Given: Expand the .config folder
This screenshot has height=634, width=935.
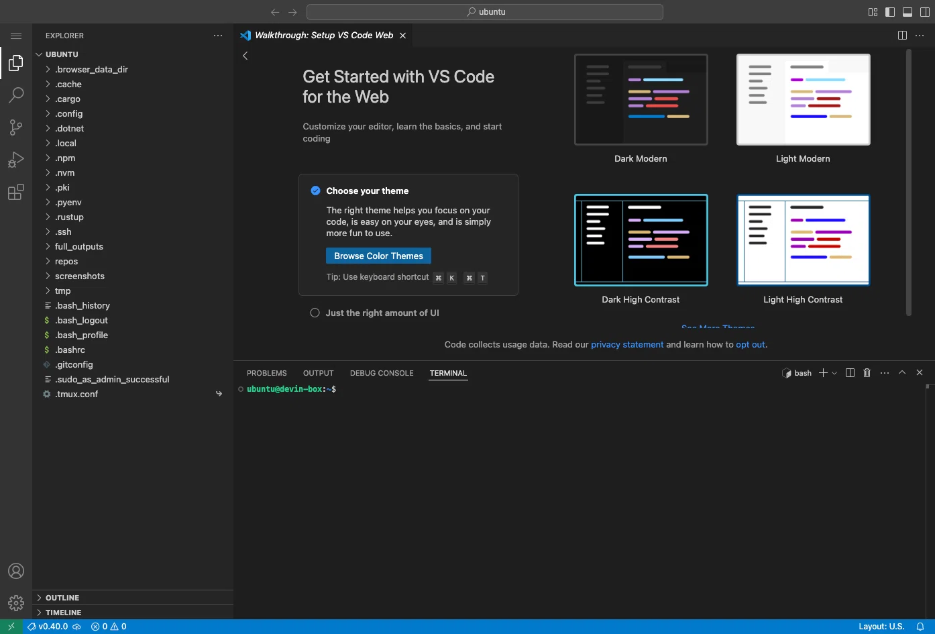Looking at the screenshot, I should click(x=133, y=113).
